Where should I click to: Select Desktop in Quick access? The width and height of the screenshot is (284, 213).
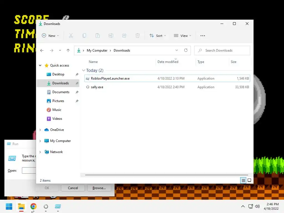(58, 74)
